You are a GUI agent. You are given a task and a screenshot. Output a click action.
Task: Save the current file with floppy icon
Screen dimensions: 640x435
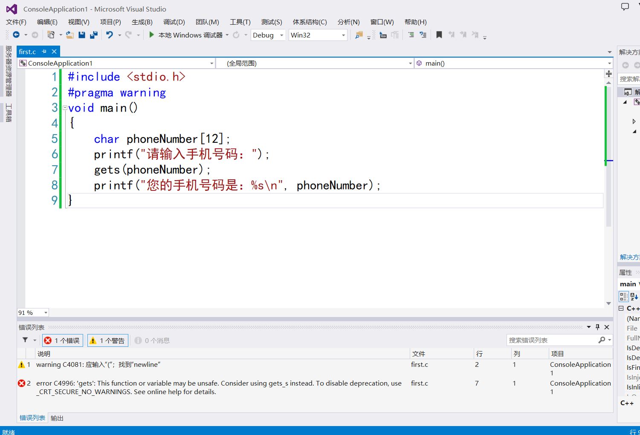(x=82, y=35)
